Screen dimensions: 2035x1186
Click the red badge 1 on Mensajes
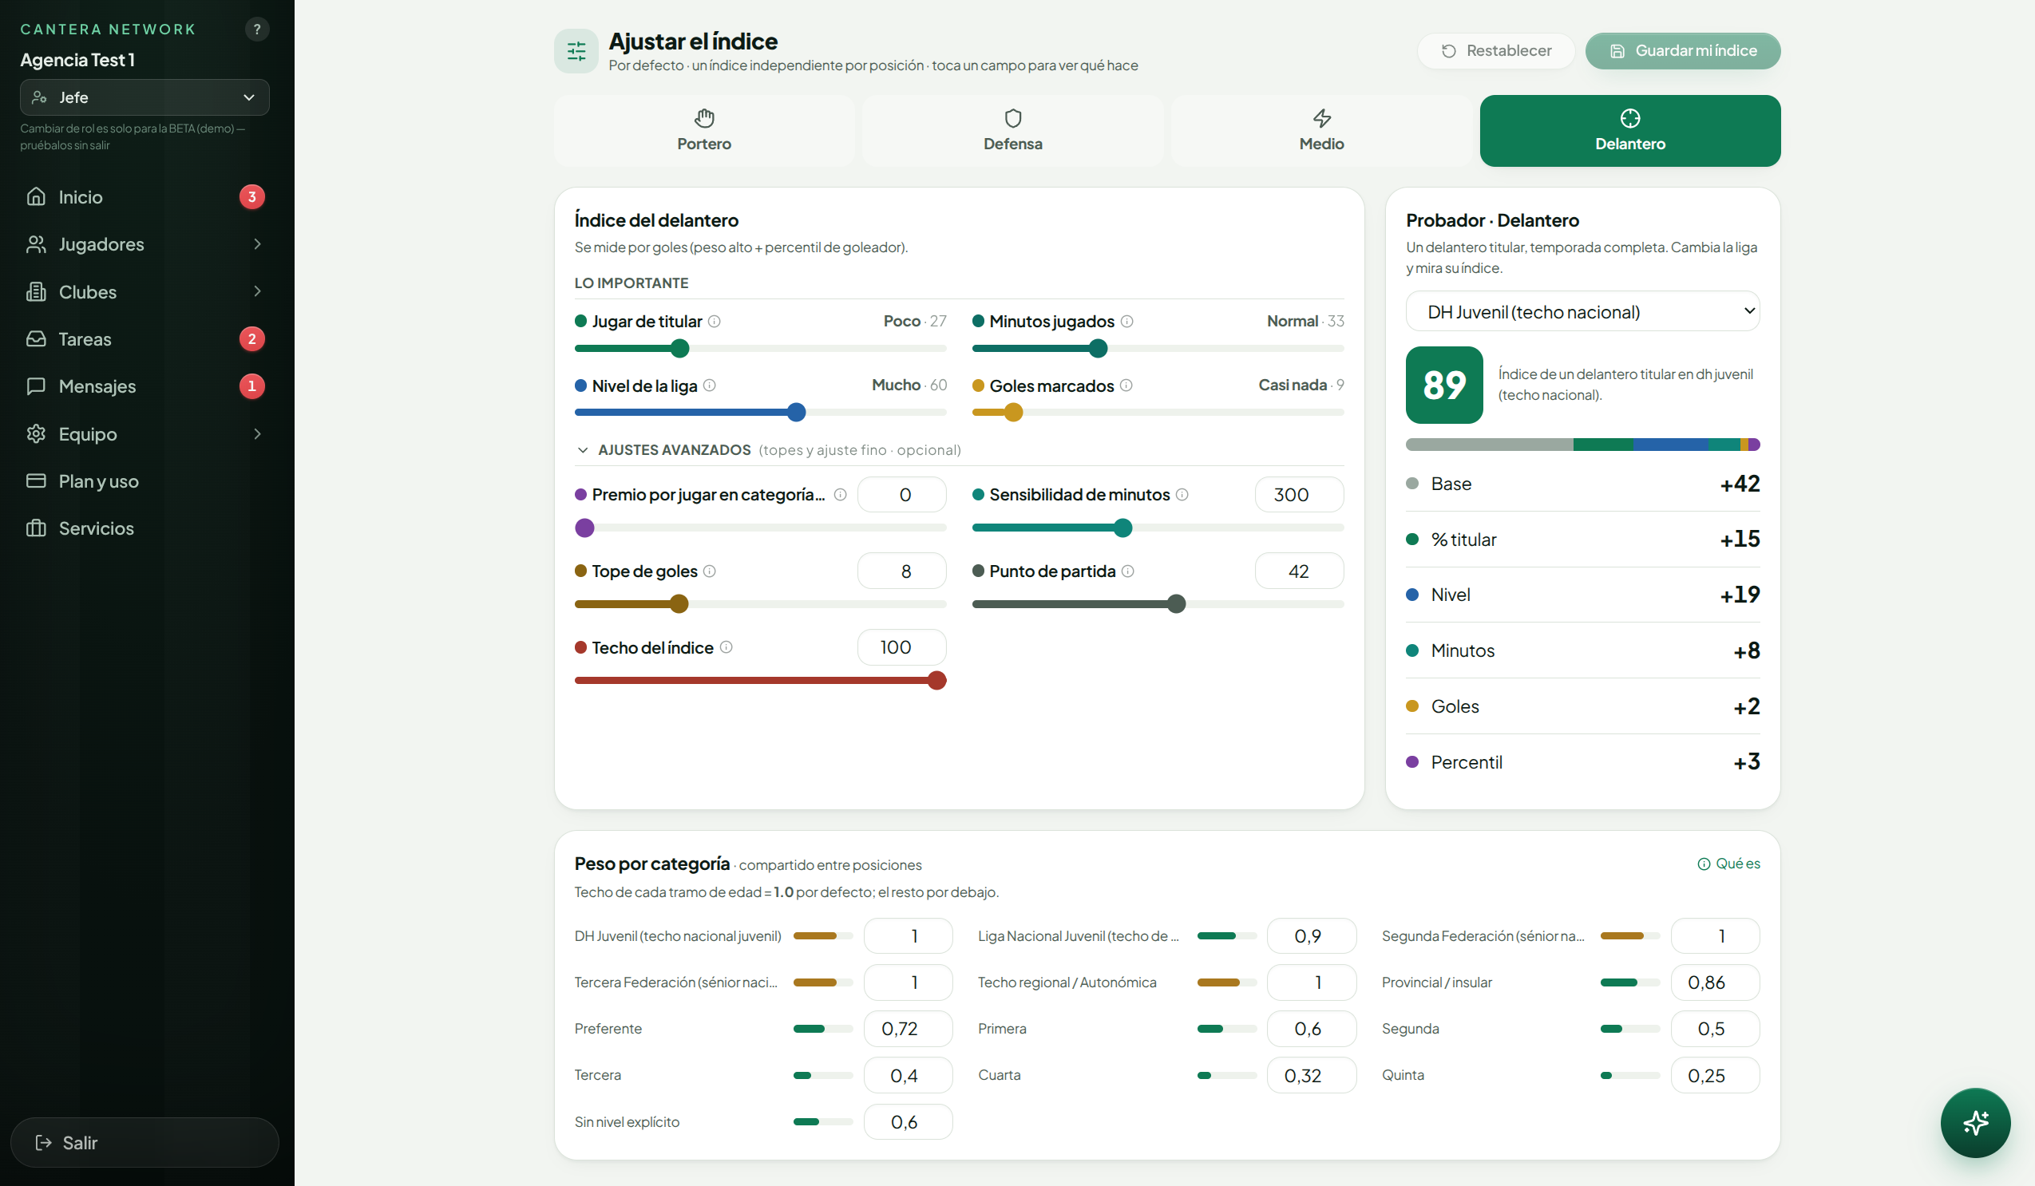pos(252,386)
